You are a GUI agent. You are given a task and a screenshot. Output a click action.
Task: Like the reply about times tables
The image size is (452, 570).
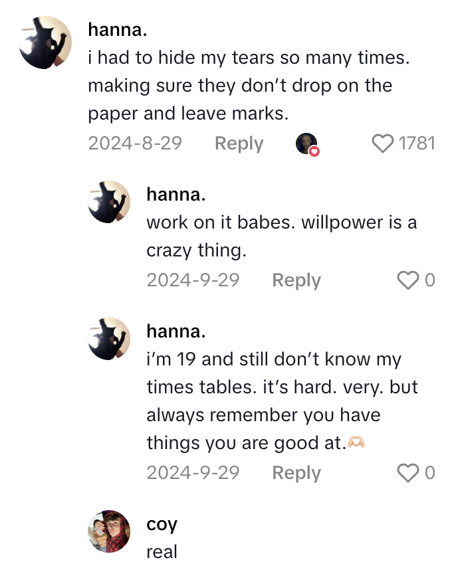407,473
